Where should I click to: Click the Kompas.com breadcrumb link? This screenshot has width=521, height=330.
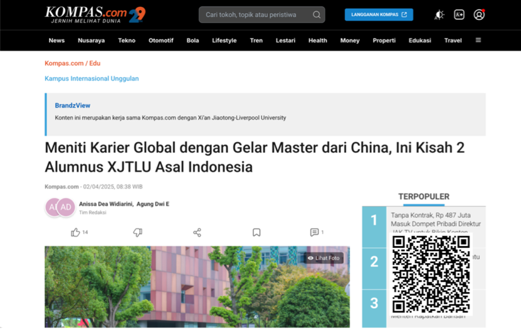click(64, 63)
